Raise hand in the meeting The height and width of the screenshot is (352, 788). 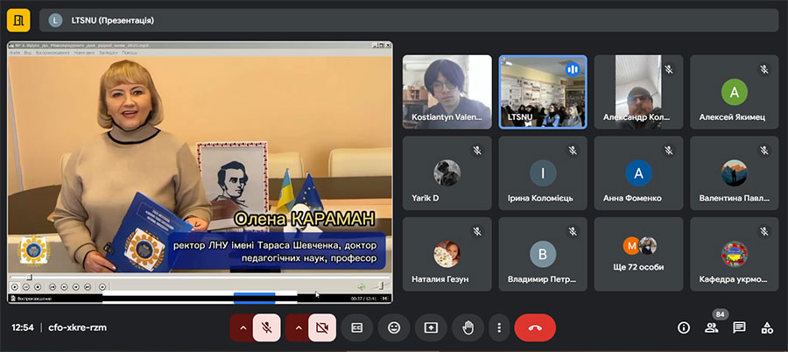tap(468, 327)
